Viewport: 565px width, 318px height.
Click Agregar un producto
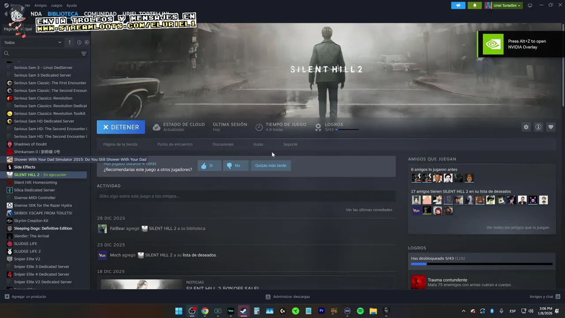[25, 297]
